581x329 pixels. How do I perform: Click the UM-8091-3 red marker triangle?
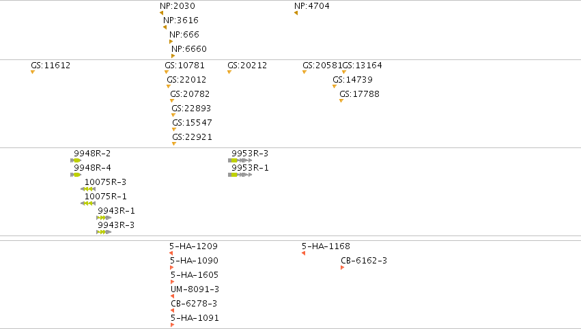click(x=172, y=296)
